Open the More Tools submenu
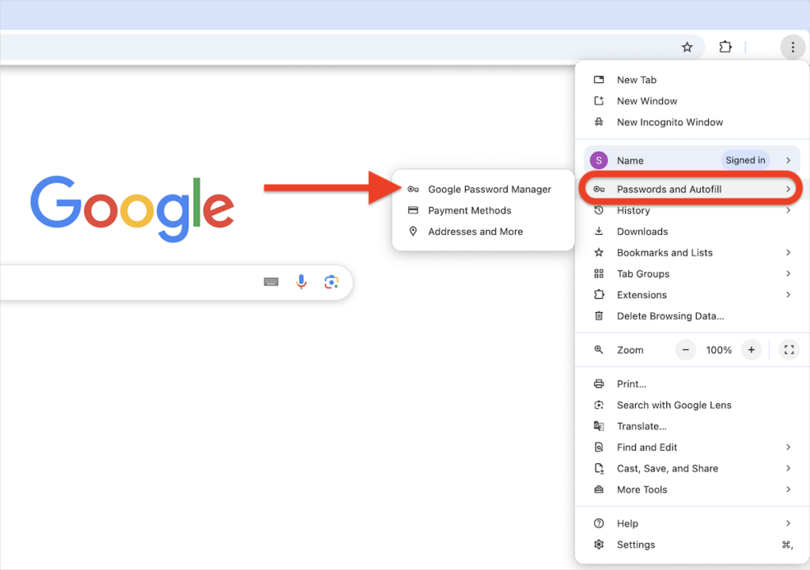This screenshot has height=570, width=810. [x=642, y=489]
